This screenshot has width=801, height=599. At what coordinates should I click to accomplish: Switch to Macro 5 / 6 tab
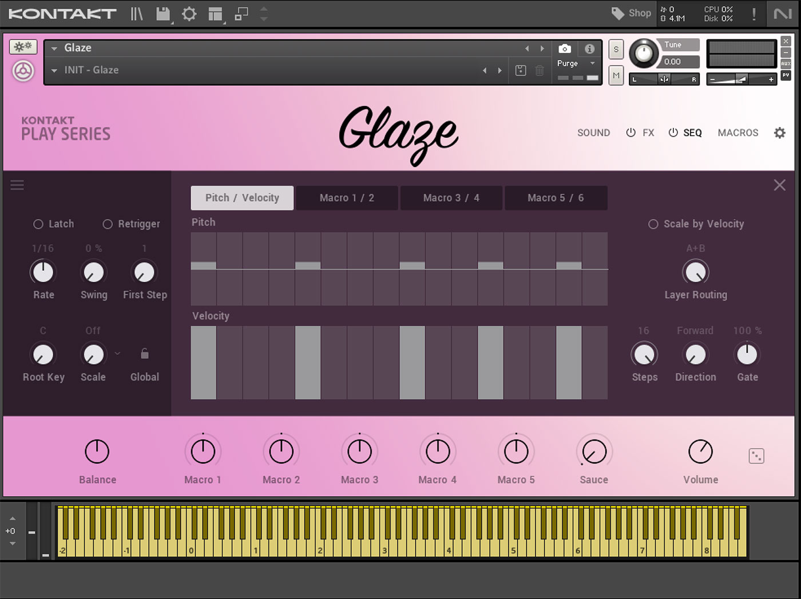(x=556, y=198)
